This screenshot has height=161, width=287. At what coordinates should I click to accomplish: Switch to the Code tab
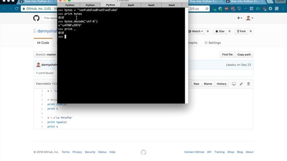click(x=43, y=43)
